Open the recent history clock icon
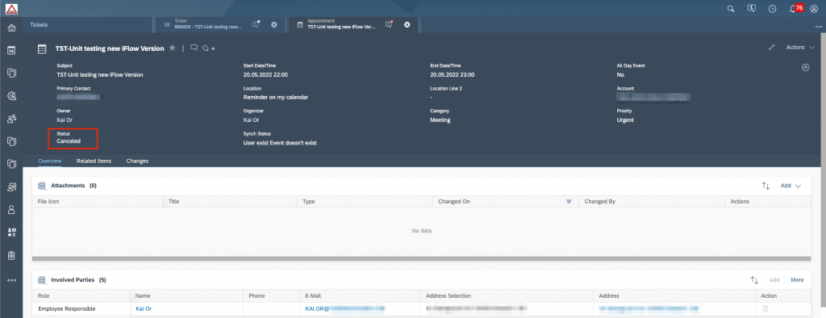Viewport: 826px width, 318px height. click(x=772, y=8)
